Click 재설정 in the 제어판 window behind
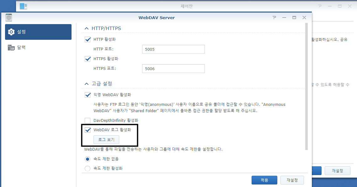Image resolution: width=357 pixels, height=187 pixels. coord(338,171)
